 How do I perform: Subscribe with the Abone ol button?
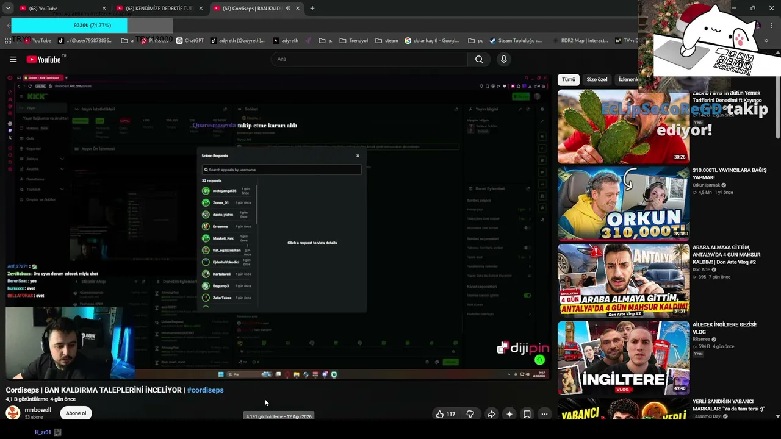pyautogui.click(x=76, y=413)
